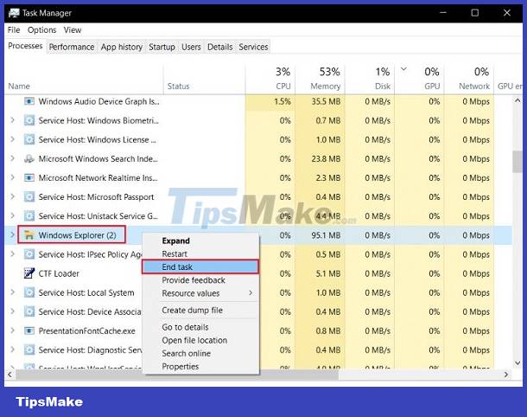Select the Processes tab
This screenshot has width=527, height=417.
[x=25, y=46]
